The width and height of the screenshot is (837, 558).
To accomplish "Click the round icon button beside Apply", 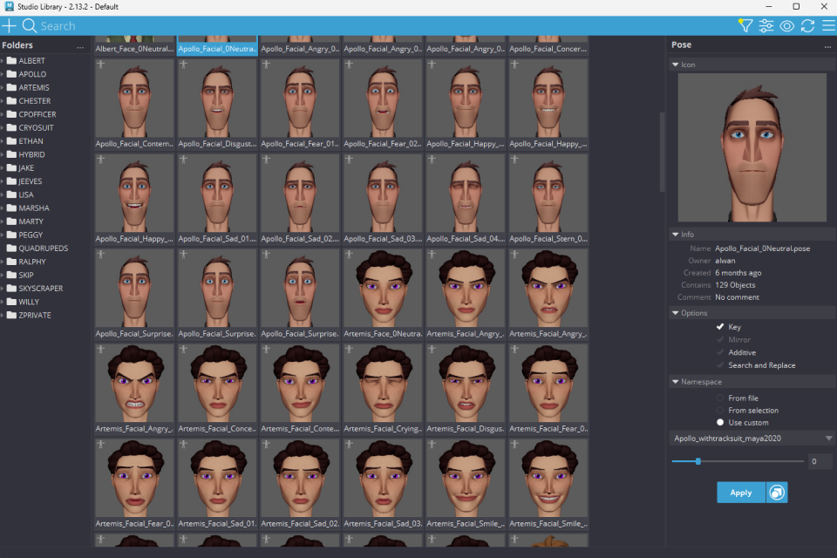I will [777, 493].
